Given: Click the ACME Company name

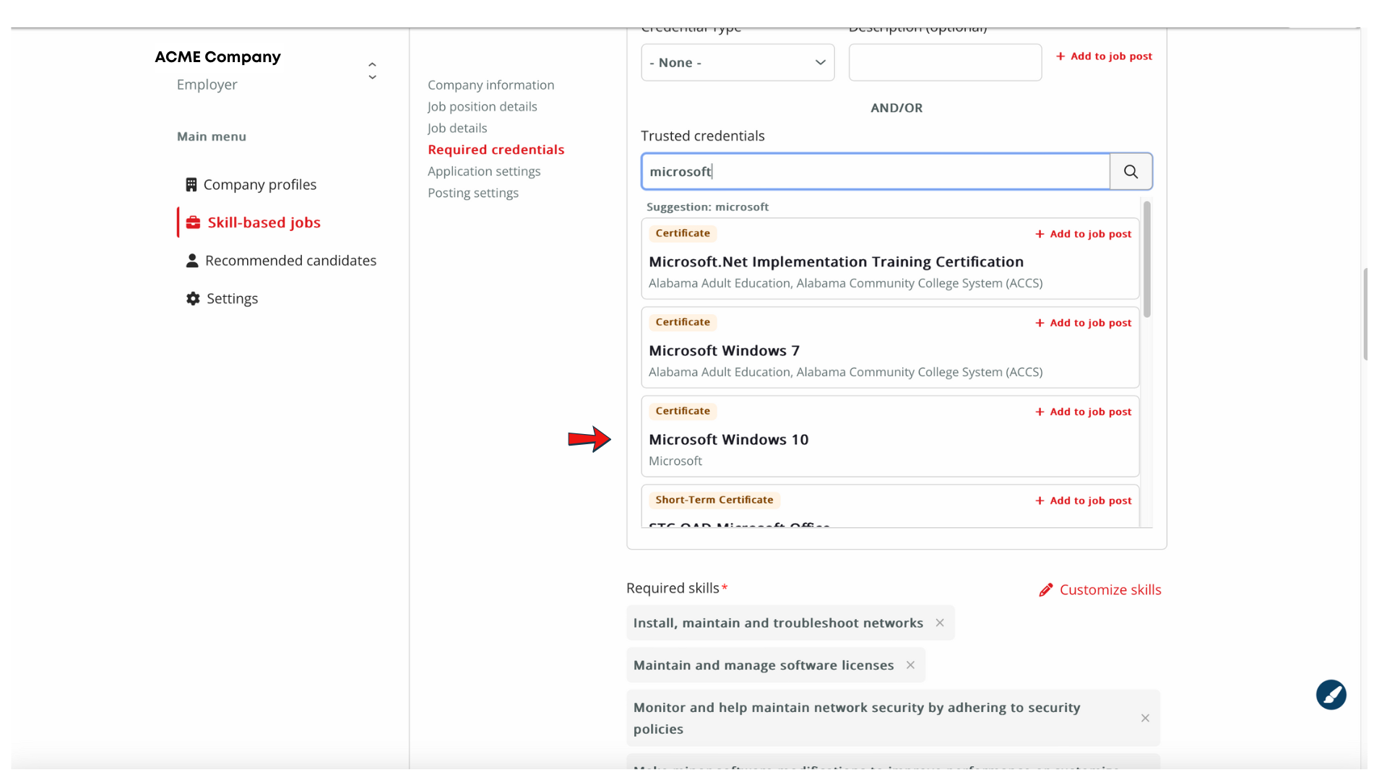Looking at the screenshot, I should pyautogui.click(x=217, y=57).
